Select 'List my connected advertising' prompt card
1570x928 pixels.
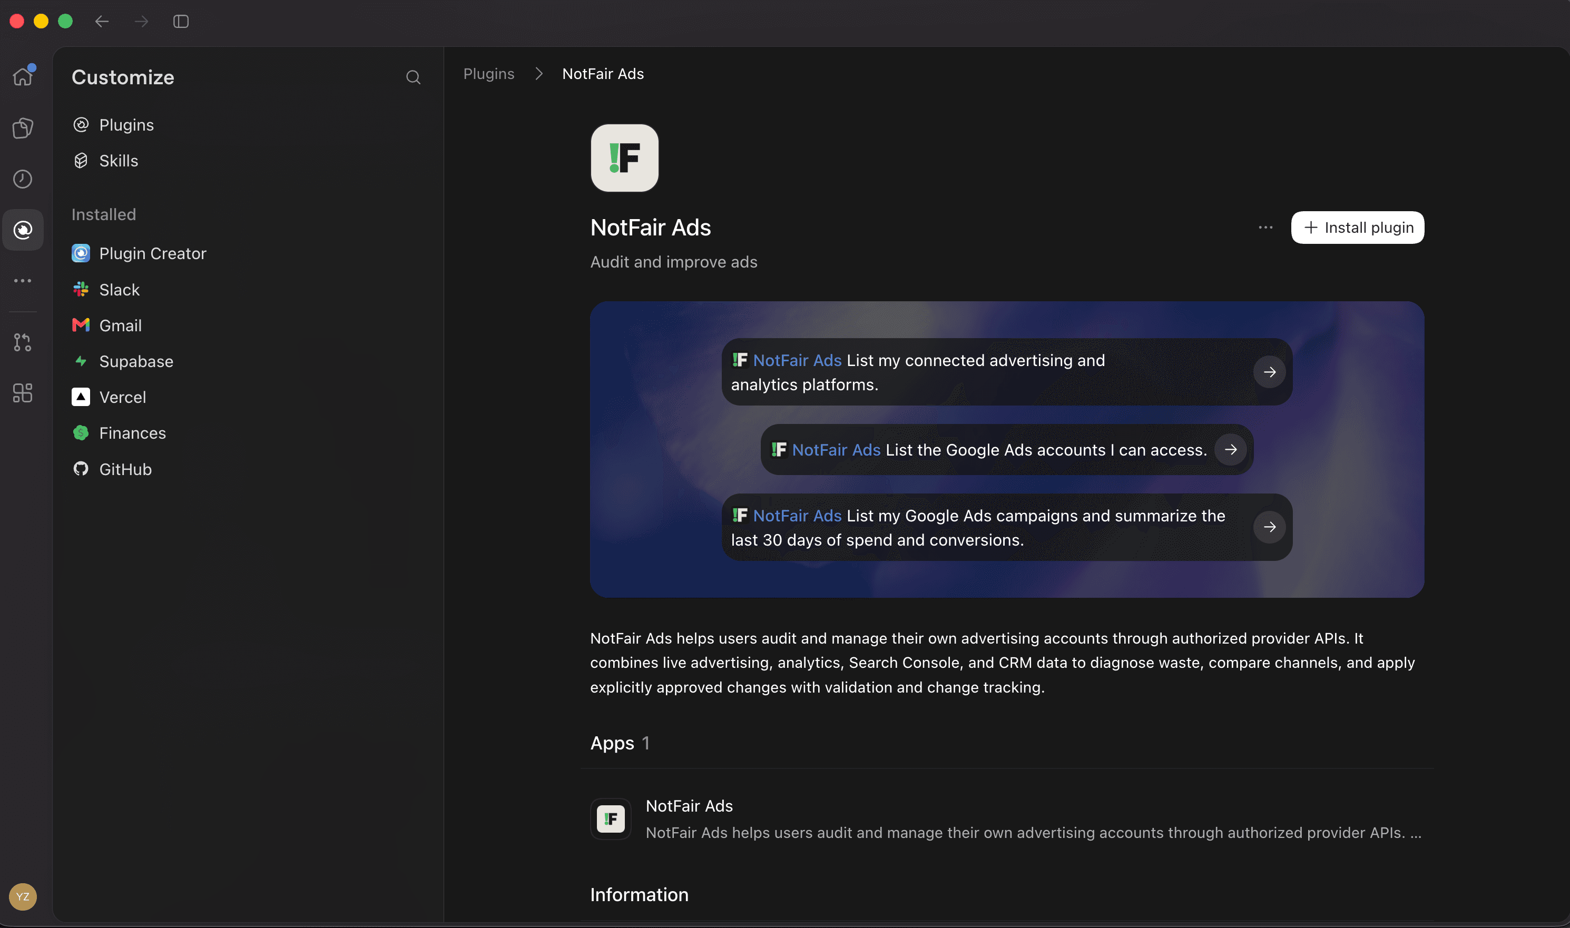(x=1006, y=372)
